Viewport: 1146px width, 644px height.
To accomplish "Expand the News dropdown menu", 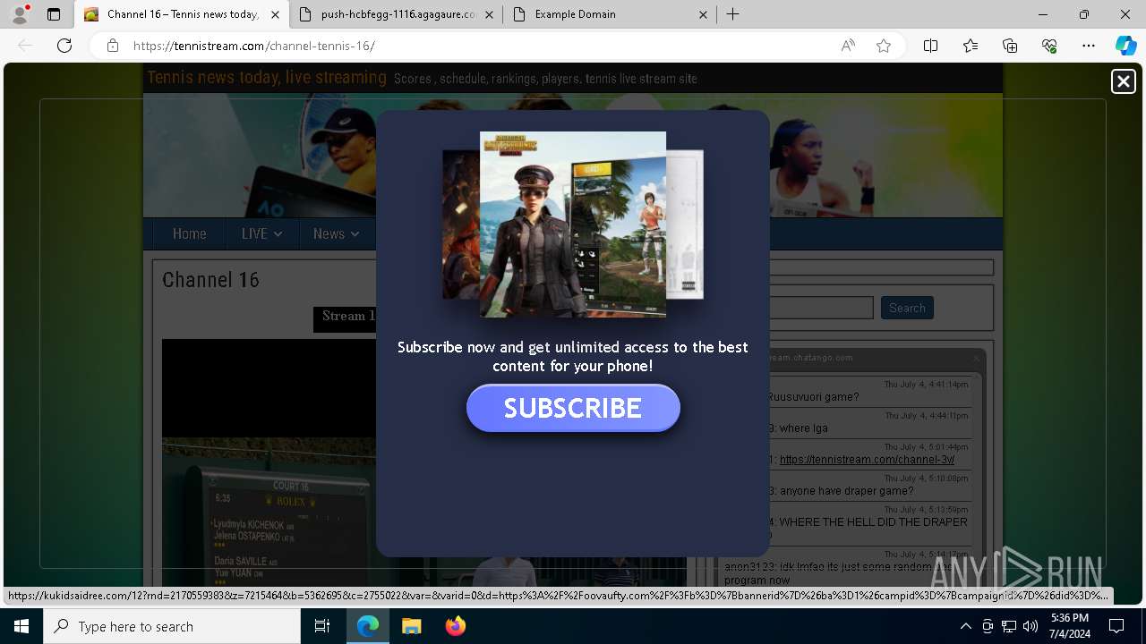I will coord(336,233).
